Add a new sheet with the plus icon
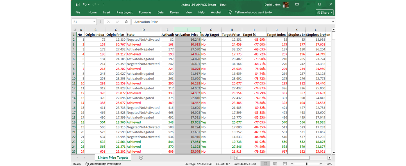 141,158
